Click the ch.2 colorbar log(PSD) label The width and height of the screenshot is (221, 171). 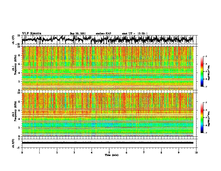click(x=209, y=119)
